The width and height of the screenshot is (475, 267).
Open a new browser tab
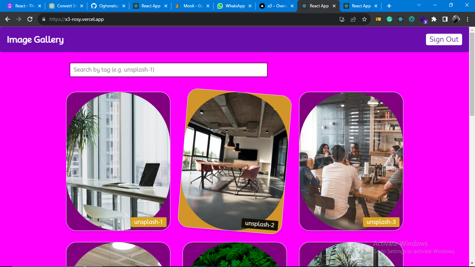[x=389, y=6]
